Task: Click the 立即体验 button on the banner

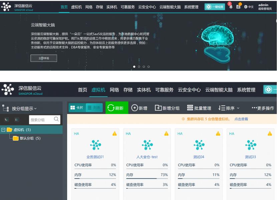Action: (44, 58)
